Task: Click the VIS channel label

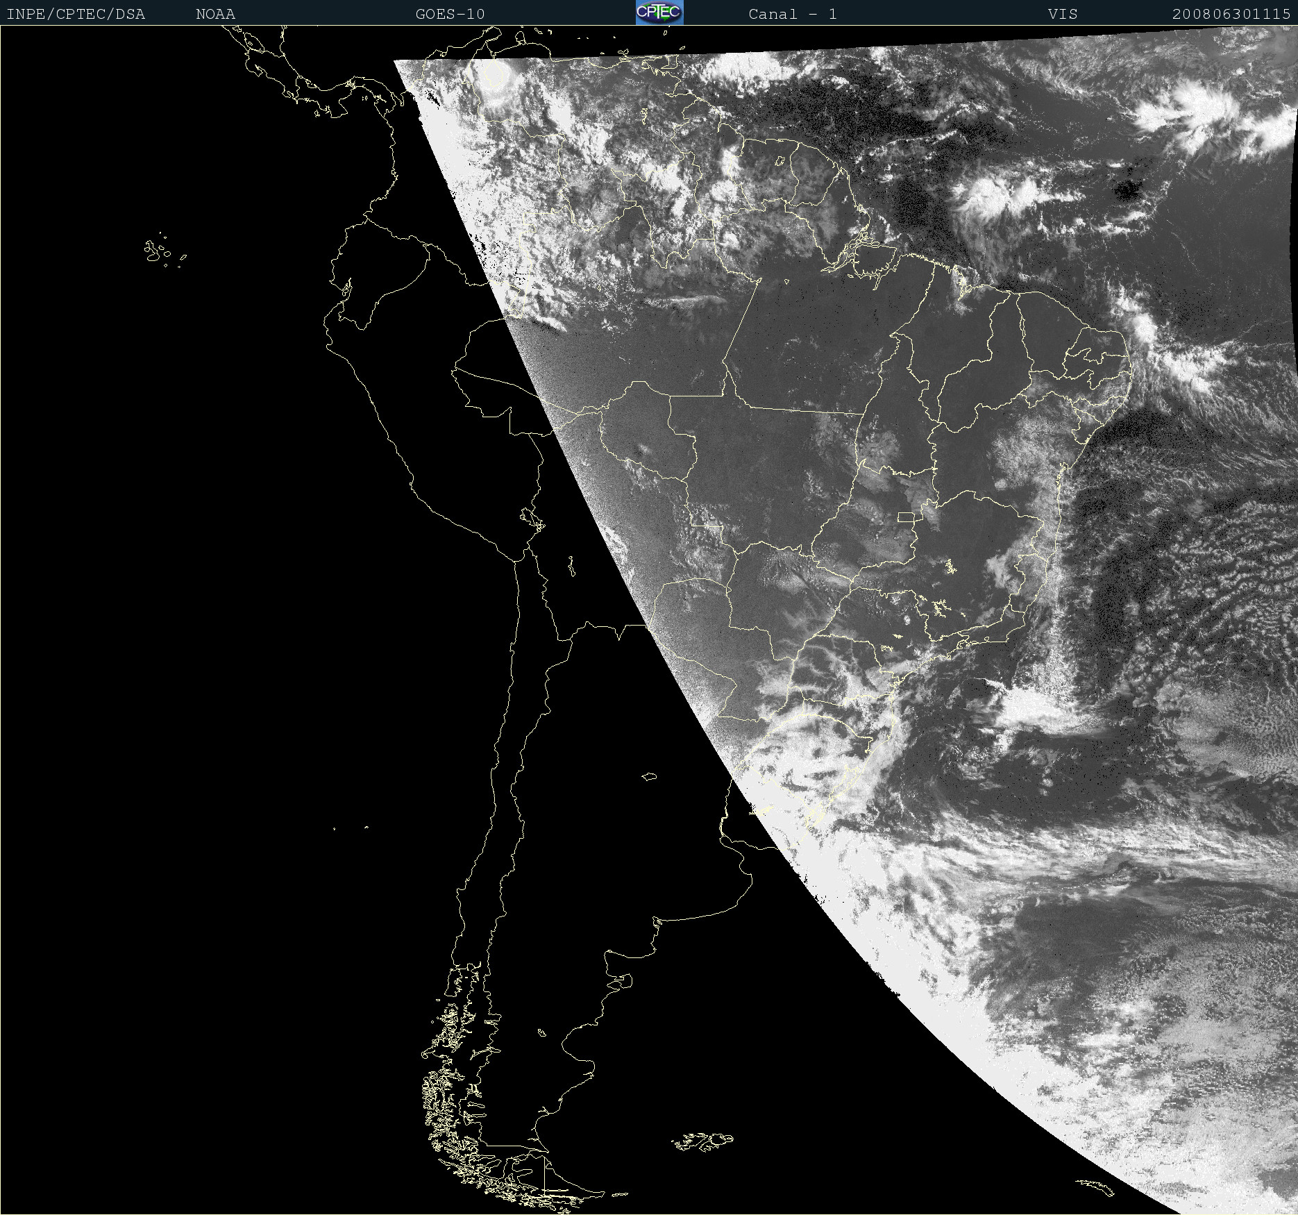Action: [x=1063, y=14]
